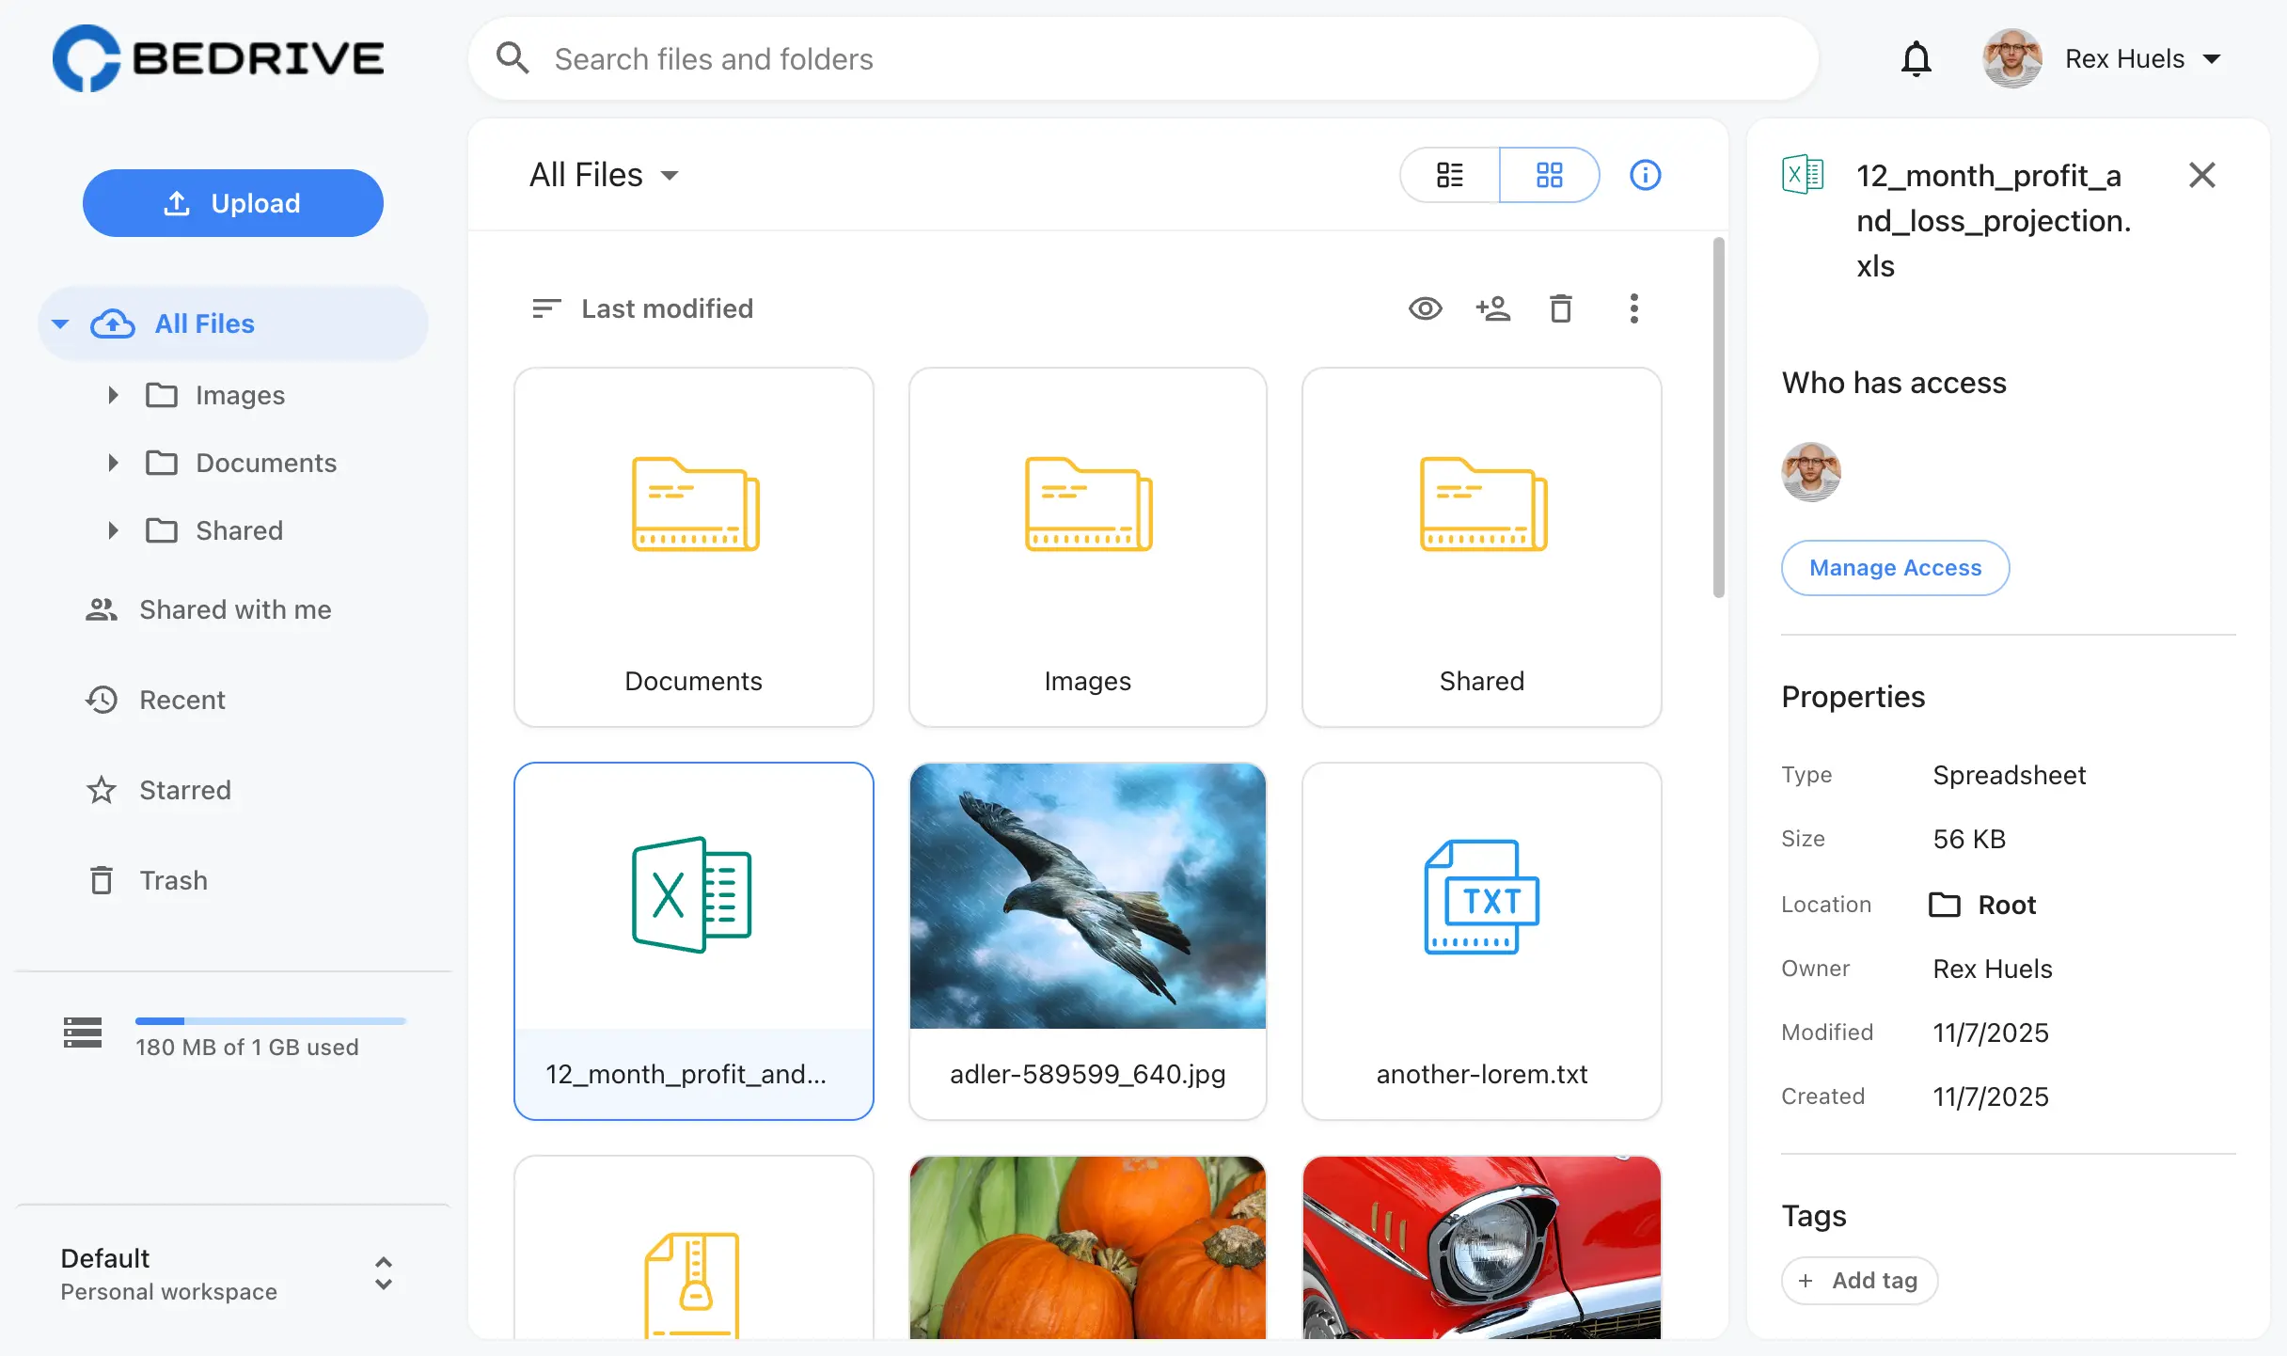Go to Shared with me

click(234, 609)
